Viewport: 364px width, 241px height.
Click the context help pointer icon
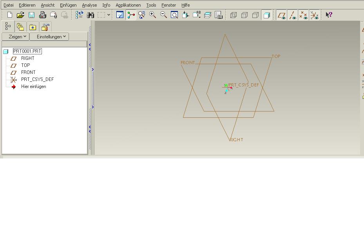coord(329,15)
